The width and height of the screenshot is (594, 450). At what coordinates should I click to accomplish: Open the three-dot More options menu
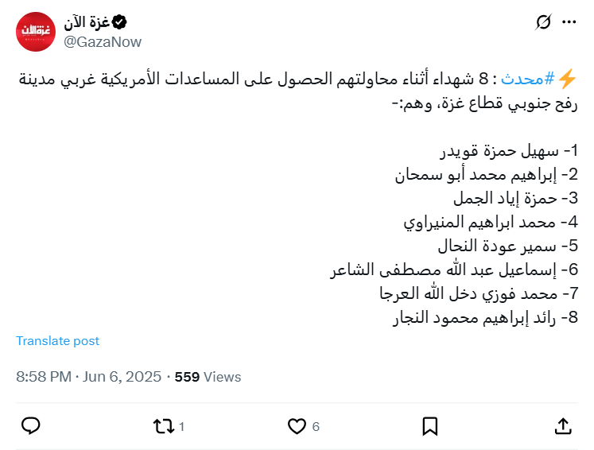(569, 22)
